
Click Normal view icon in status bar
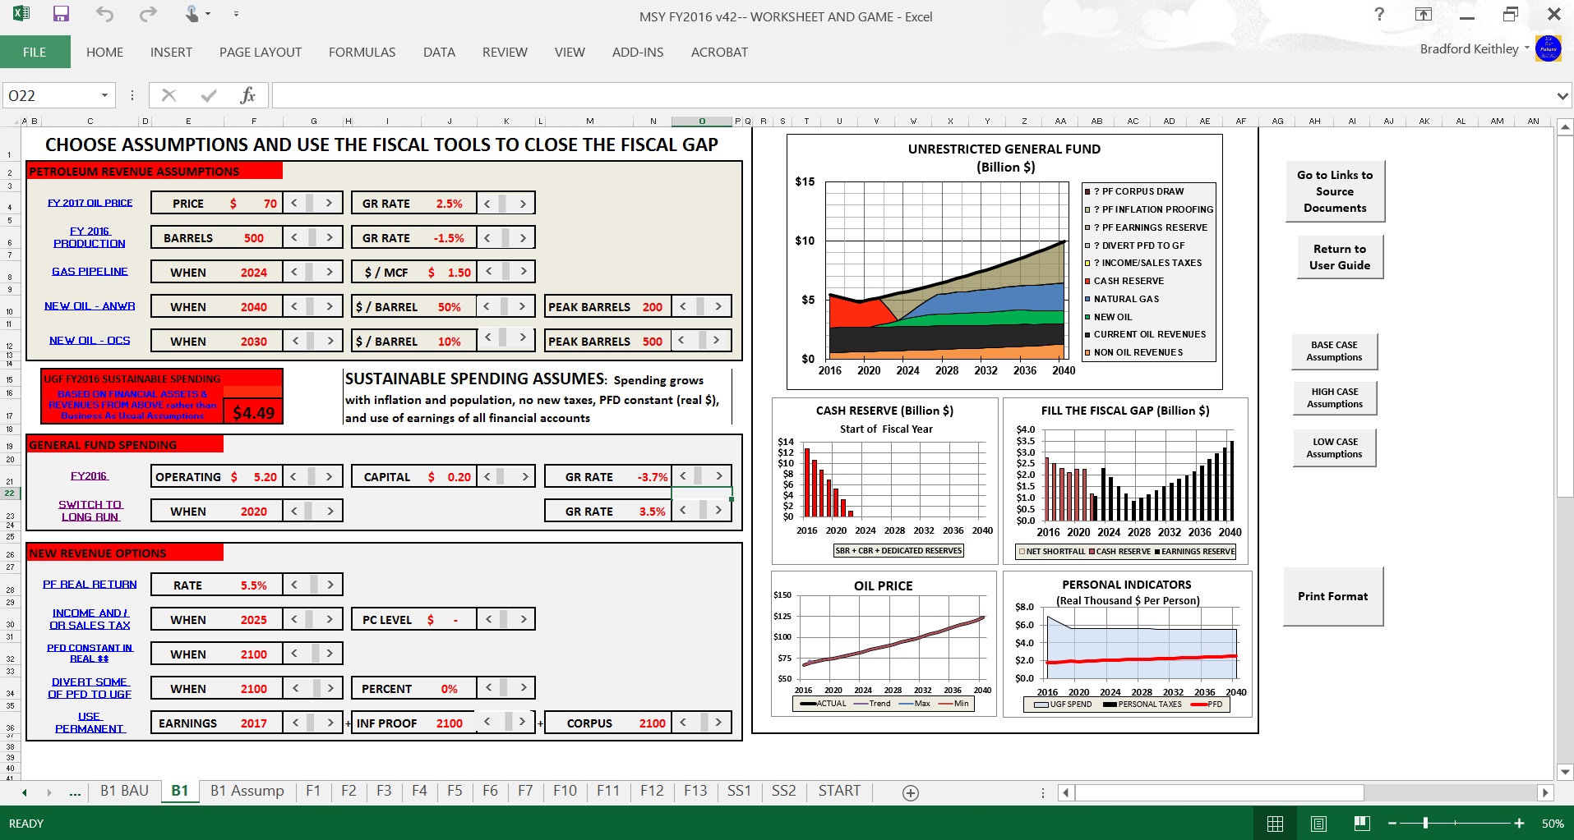coord(1275,824)
